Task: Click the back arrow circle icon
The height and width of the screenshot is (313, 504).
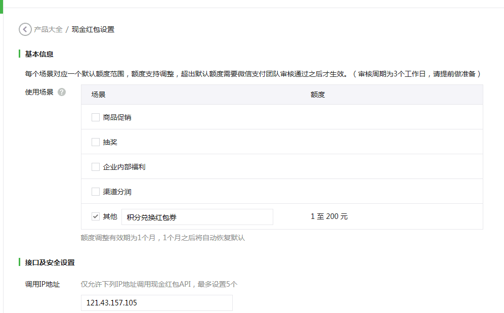Action: click(x=25, y=29)
